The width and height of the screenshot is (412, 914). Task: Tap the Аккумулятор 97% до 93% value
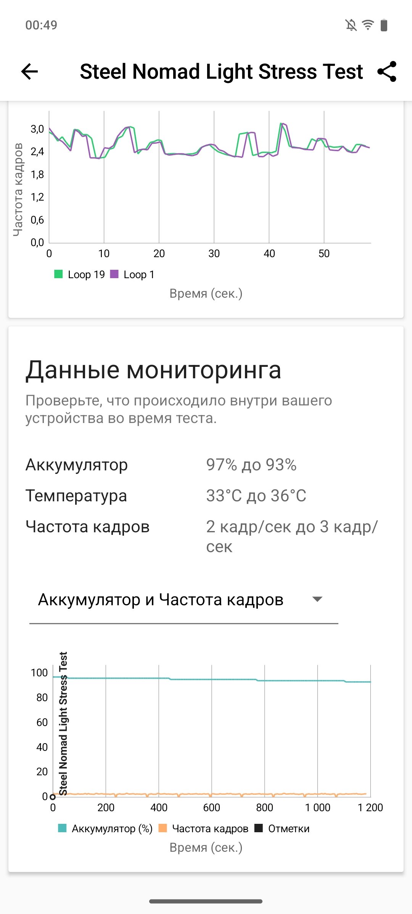click(251, 465)
